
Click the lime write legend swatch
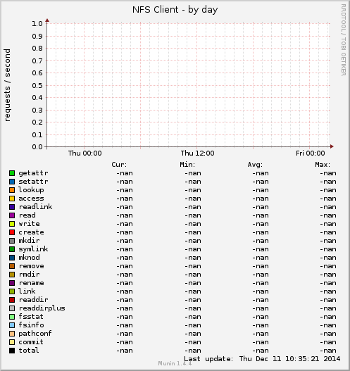12,224
